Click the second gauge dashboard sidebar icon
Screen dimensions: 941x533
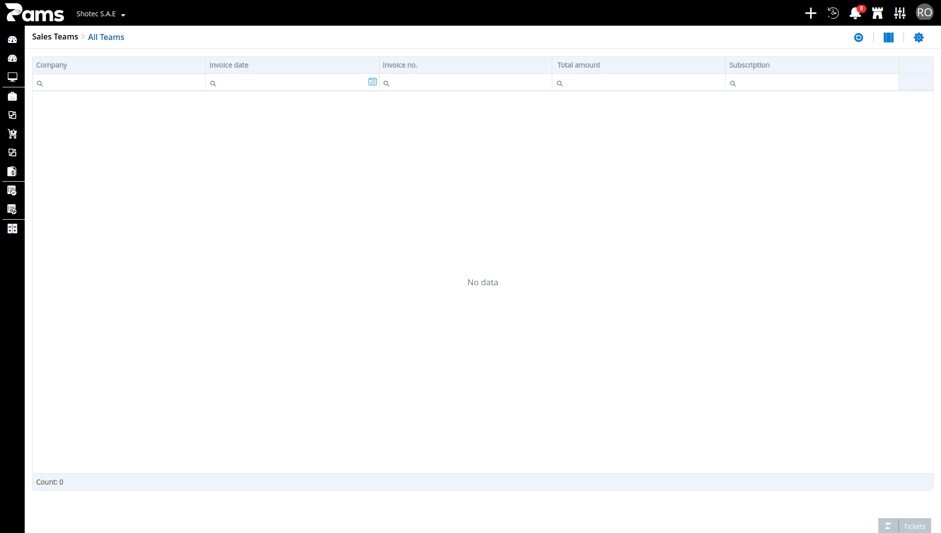pos(12,58)
